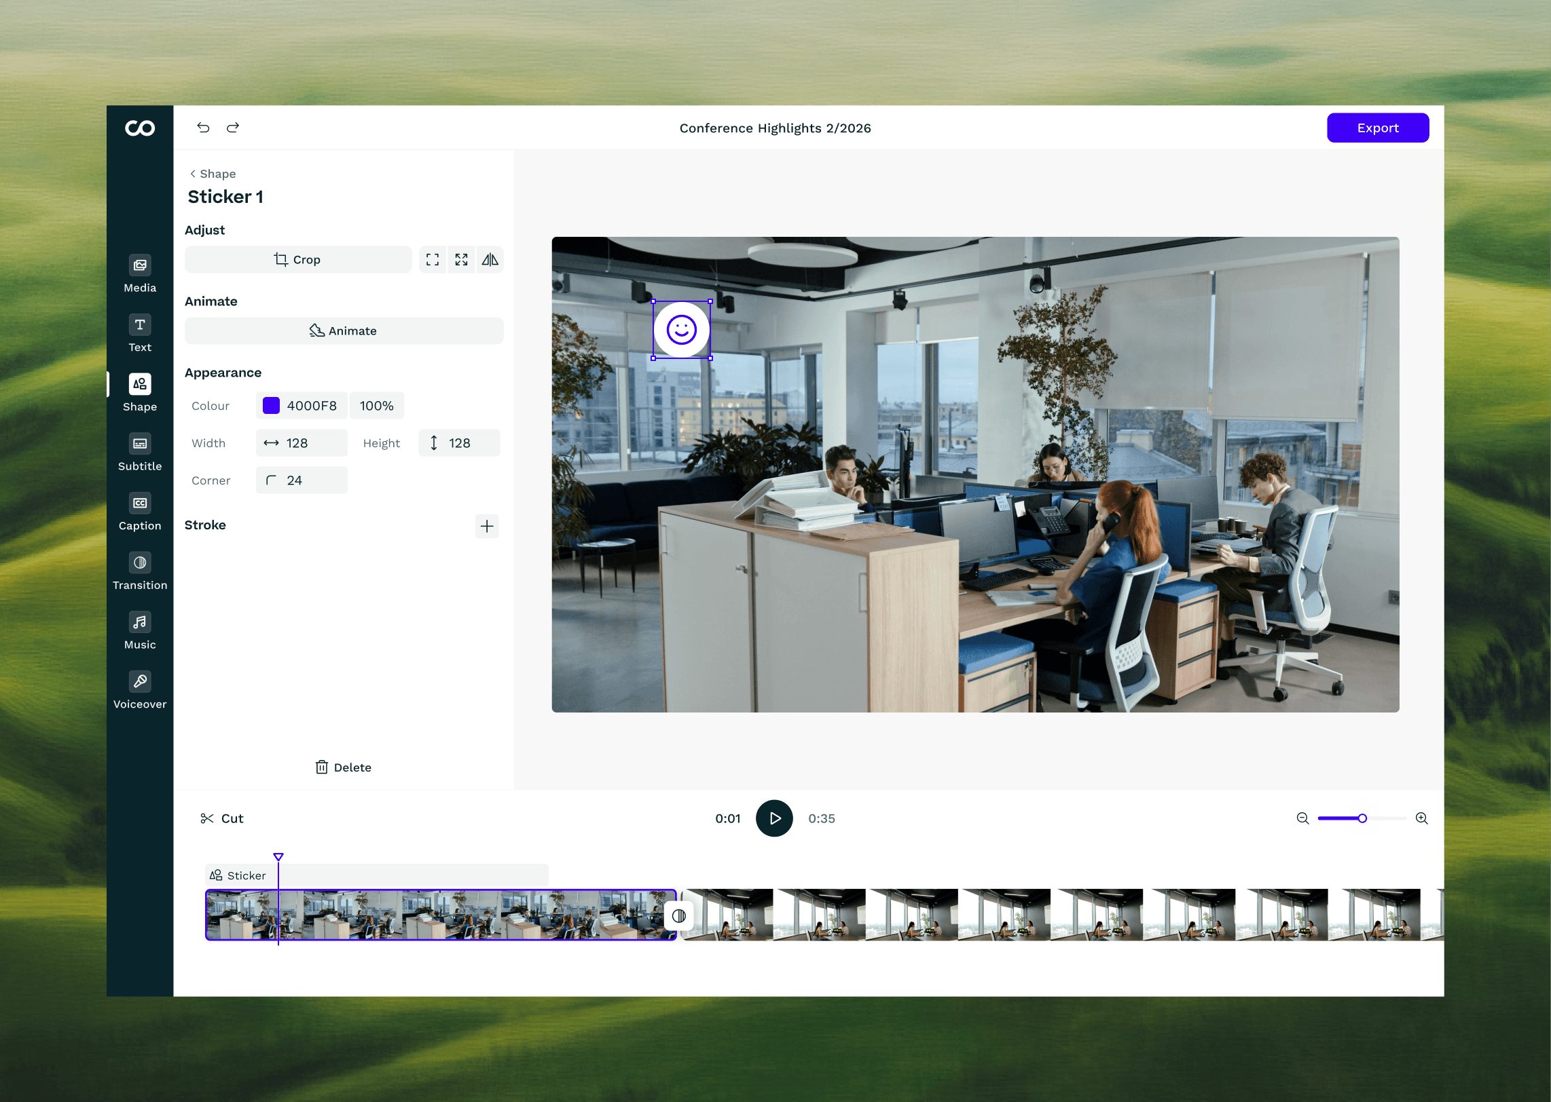Select the Transition tool in the sidebar
The height and width of the screenshot is (1102, 1551).
point(139,571)
